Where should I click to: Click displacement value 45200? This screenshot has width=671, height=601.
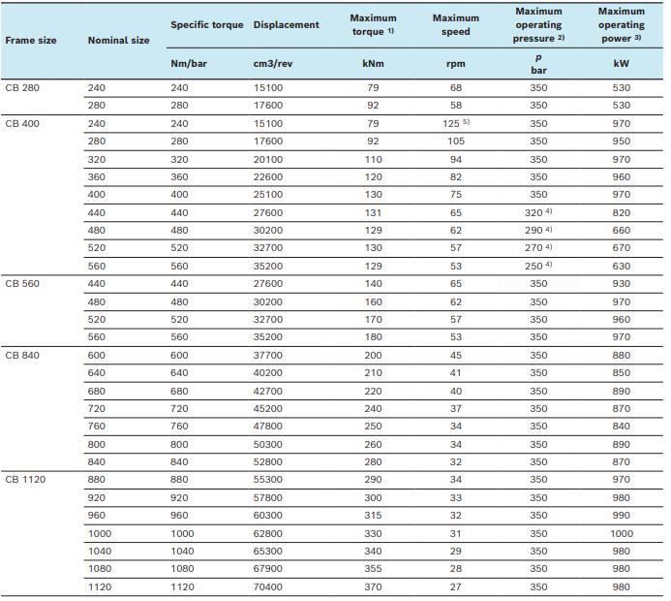pos(268,409)
